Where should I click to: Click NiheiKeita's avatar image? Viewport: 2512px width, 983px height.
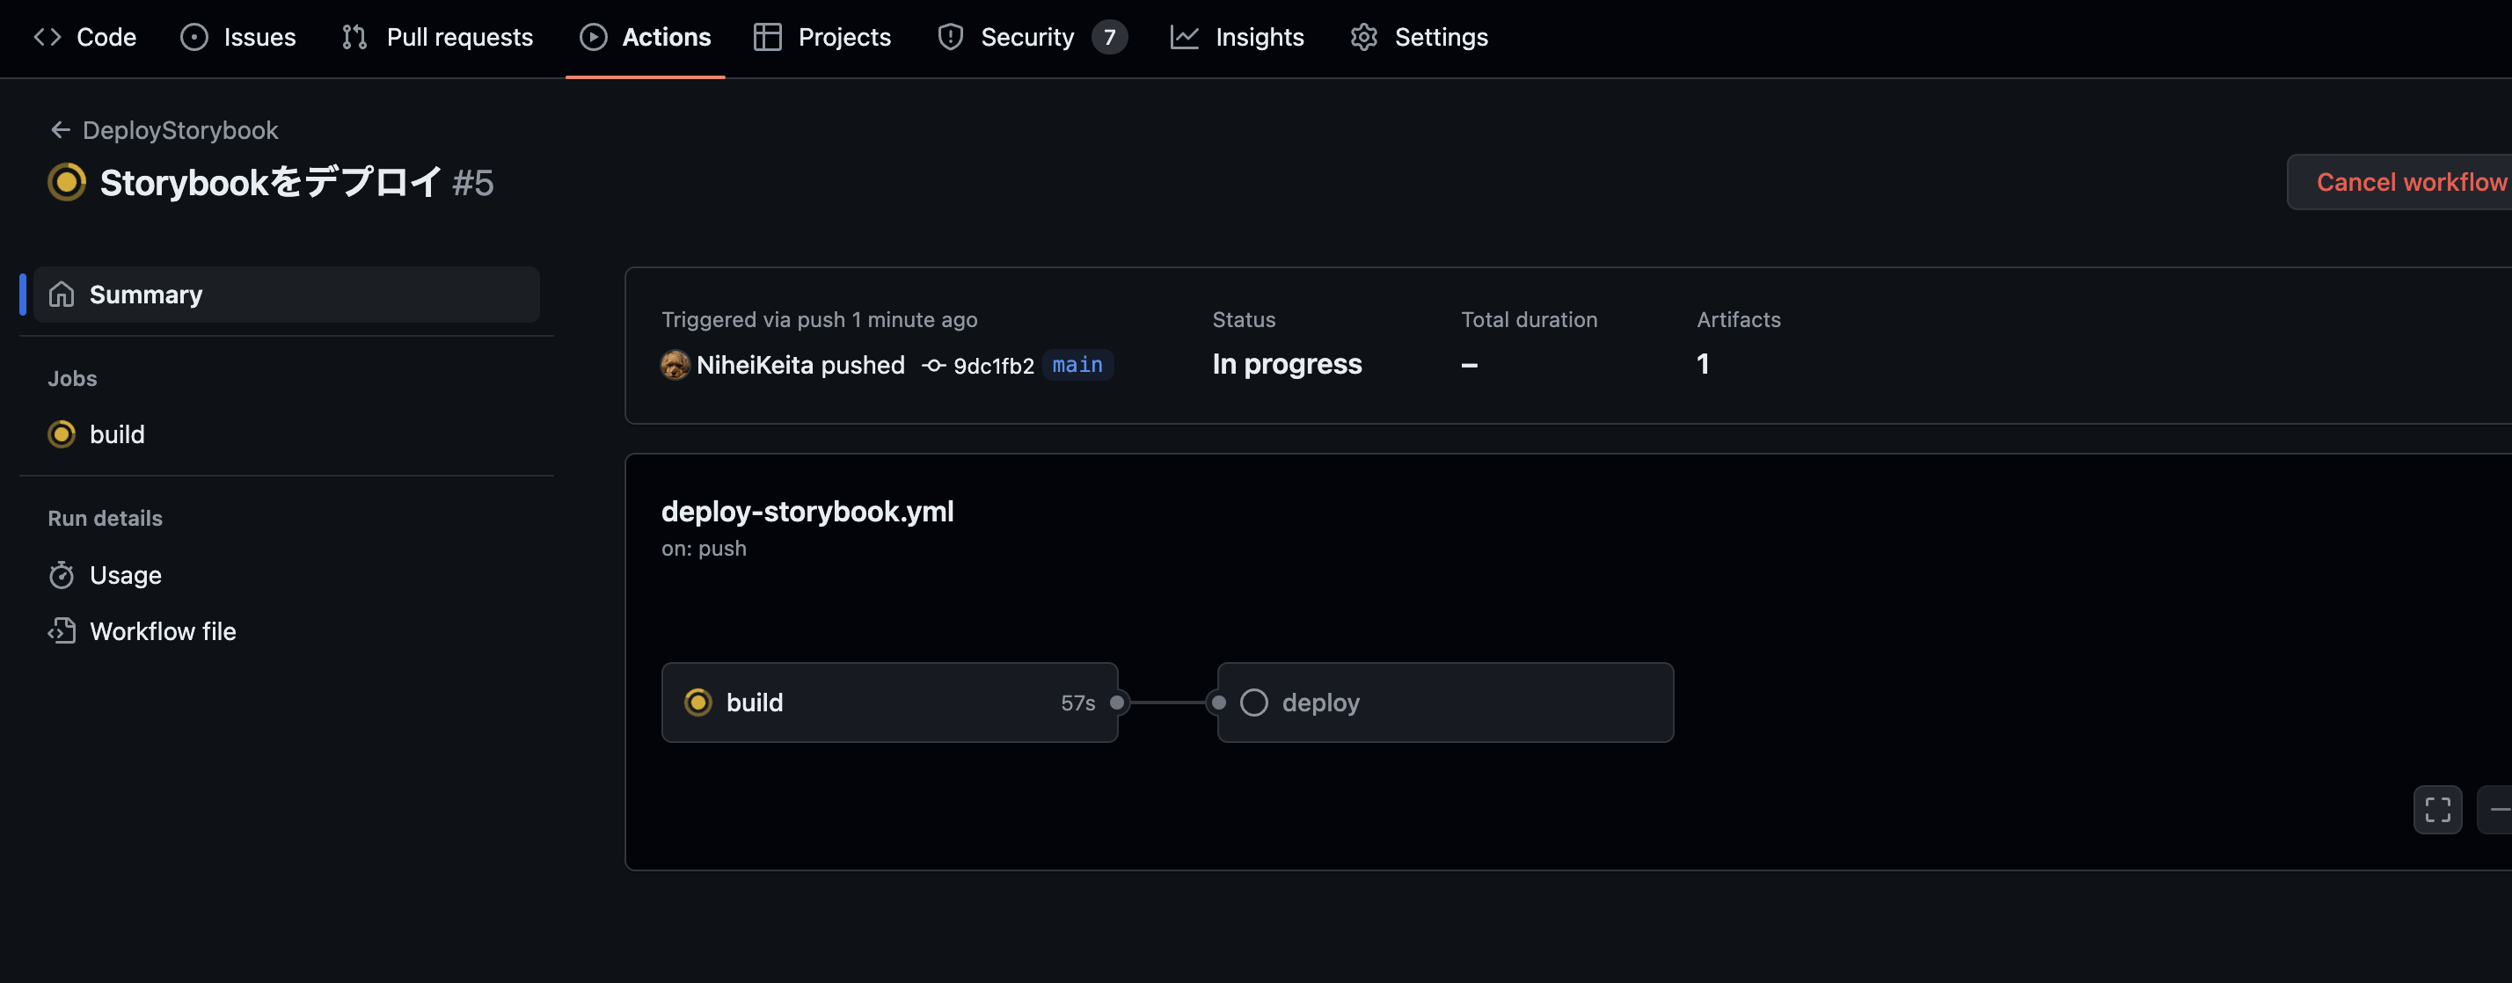(675, 365)
